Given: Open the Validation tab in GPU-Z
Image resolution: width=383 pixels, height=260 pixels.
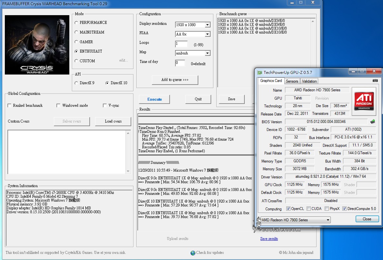Looking at the screenshot, I should tap(309, 81).
